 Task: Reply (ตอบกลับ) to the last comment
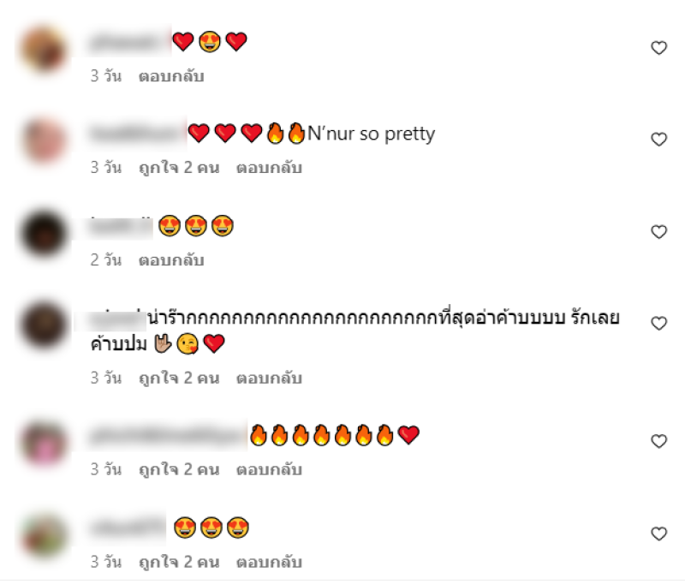(269, 562)
